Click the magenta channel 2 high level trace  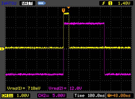point(84,23)
